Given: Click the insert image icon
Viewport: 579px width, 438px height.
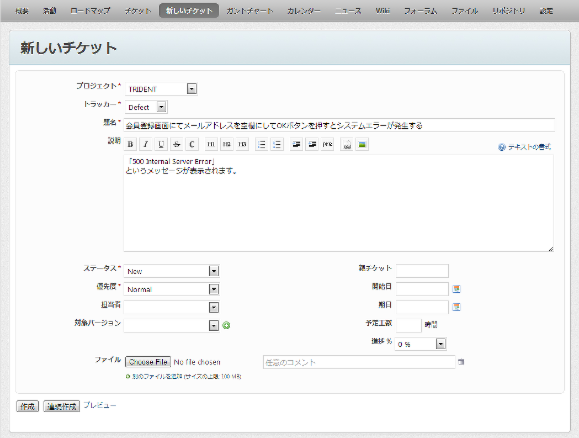Looking at the screenshot, I should (x=362, y=144).
